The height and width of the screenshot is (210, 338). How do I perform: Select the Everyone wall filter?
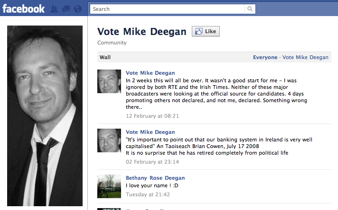click(x=265, y=57)
